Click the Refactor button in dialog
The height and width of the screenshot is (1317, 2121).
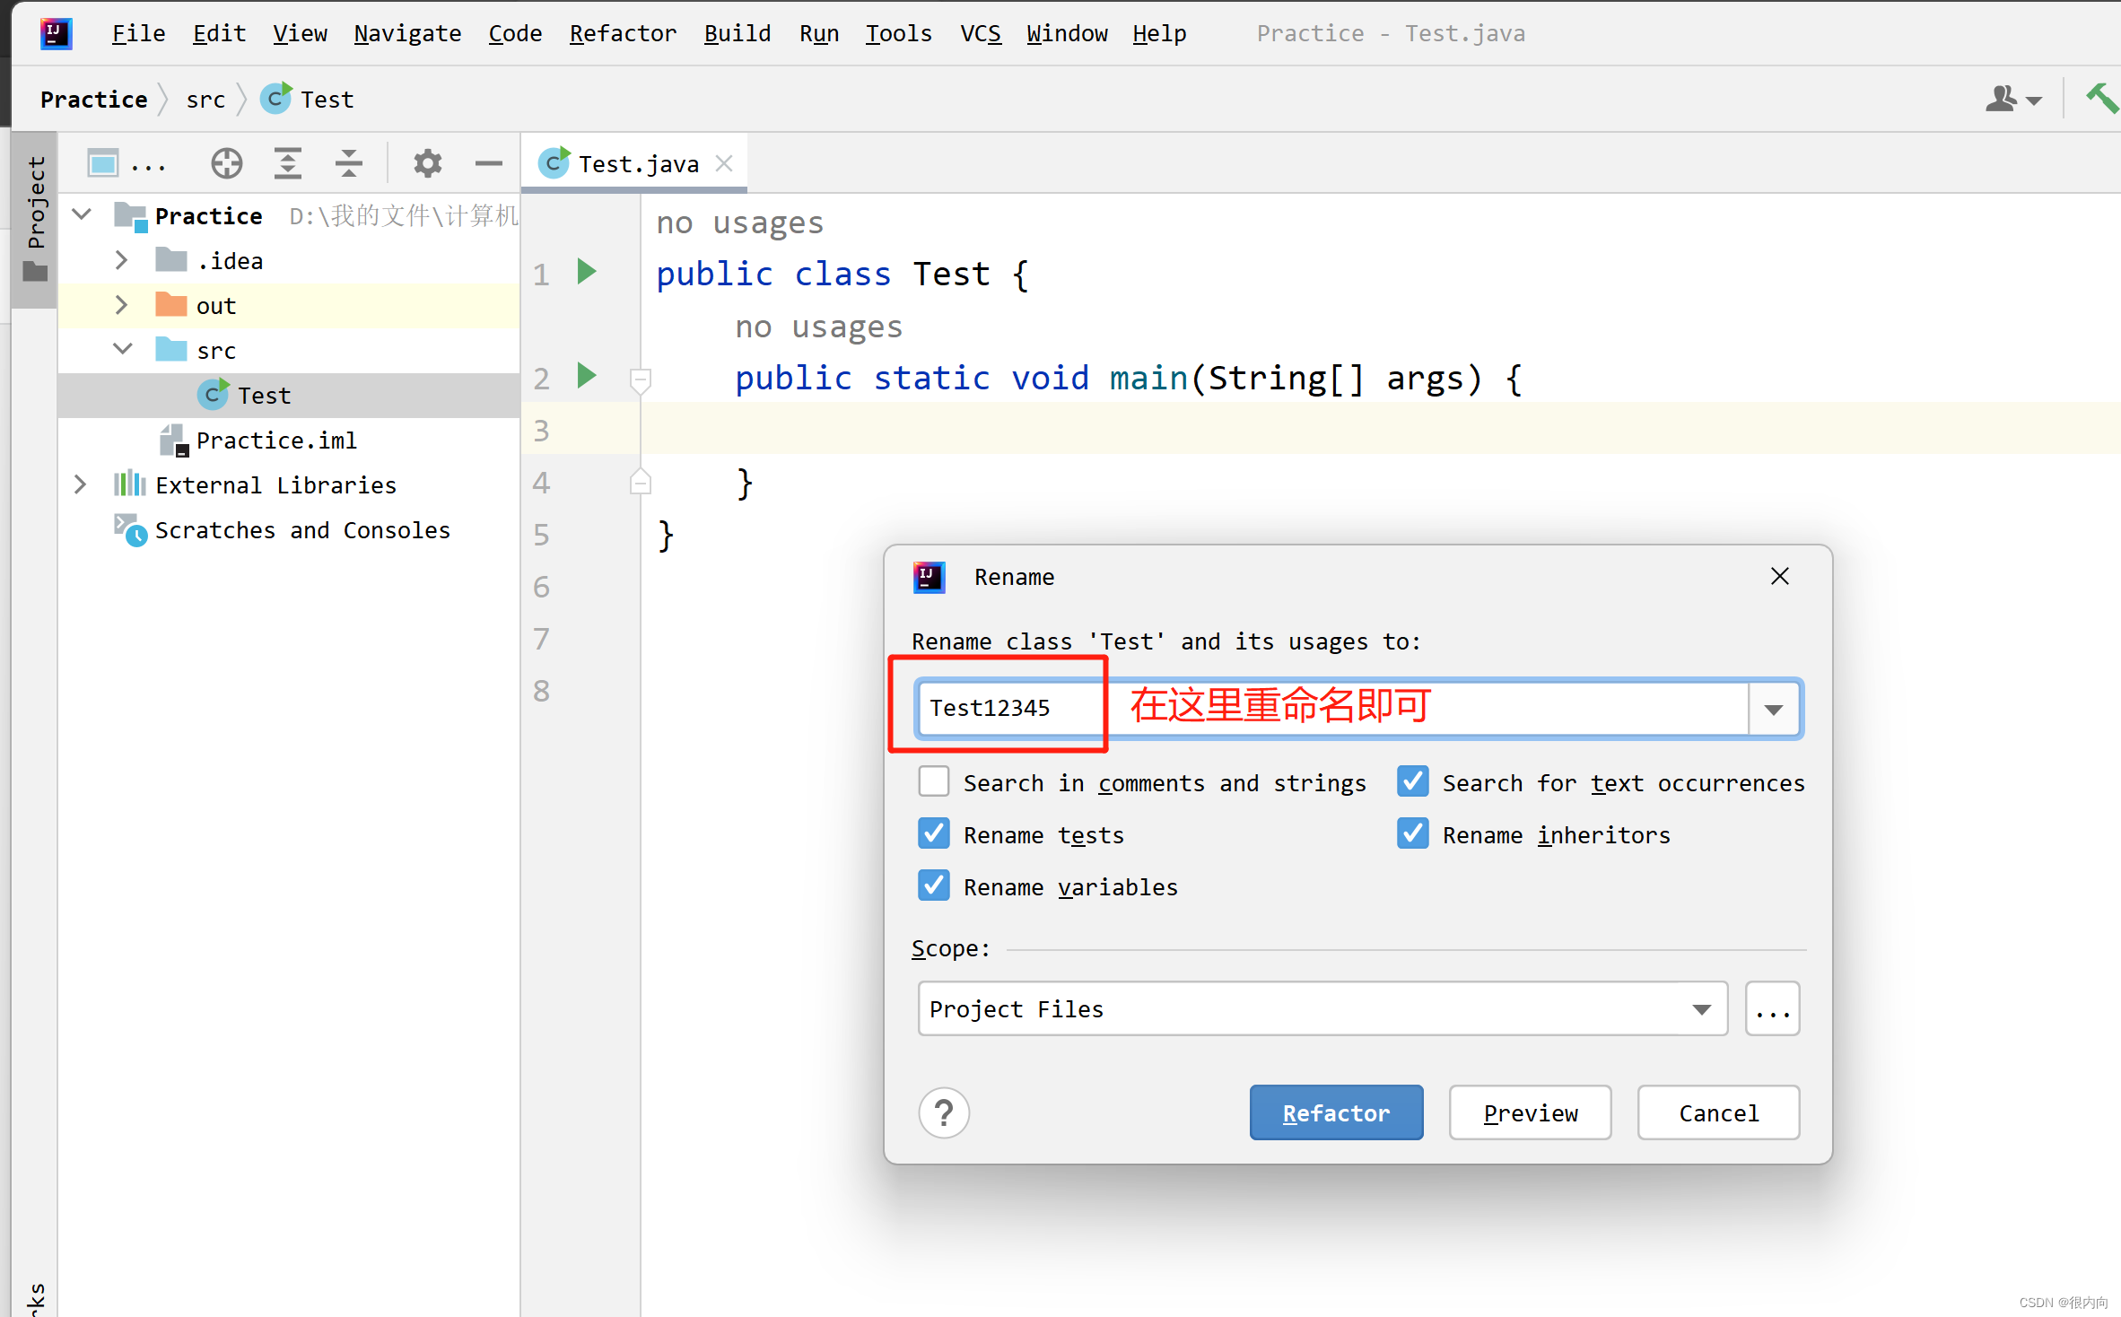pyautogui.click(x=1335, y=1112)
